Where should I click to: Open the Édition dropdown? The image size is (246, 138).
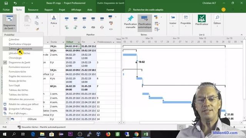click(x=217, y=21)
